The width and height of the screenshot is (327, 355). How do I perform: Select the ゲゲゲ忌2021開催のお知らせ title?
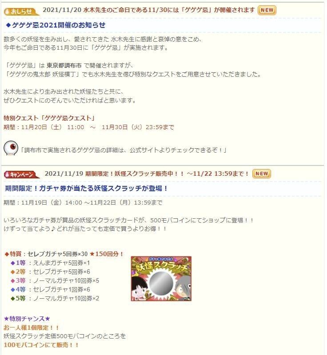59,25
